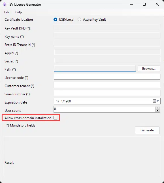Click the Key Vault DNS field
This screenshot has width=164, height=183.
(107, 27)
